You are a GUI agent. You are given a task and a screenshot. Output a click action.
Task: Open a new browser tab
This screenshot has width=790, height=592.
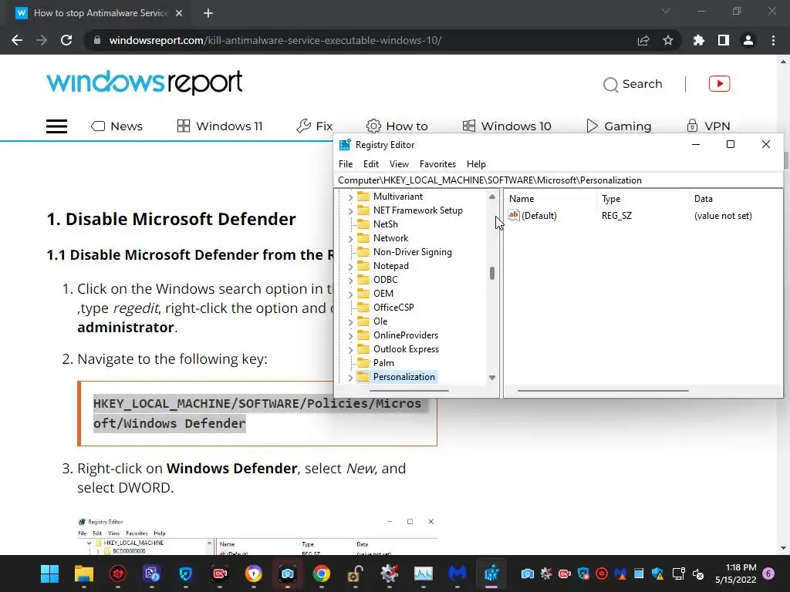point(208,13)
